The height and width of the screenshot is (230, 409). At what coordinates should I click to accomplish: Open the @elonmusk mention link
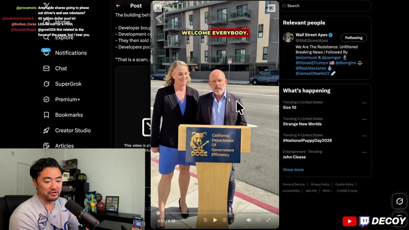point(306,57)
